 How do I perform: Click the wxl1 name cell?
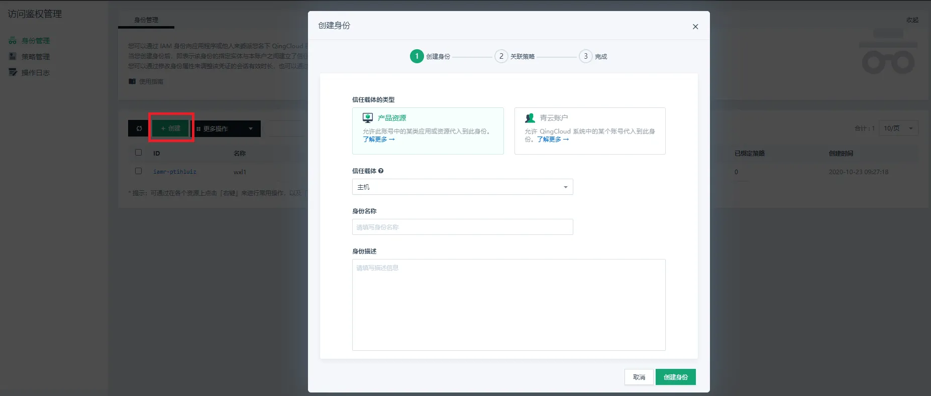(240, 172)
